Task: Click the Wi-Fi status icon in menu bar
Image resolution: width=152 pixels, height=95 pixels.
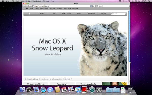Action: point(129,1)
